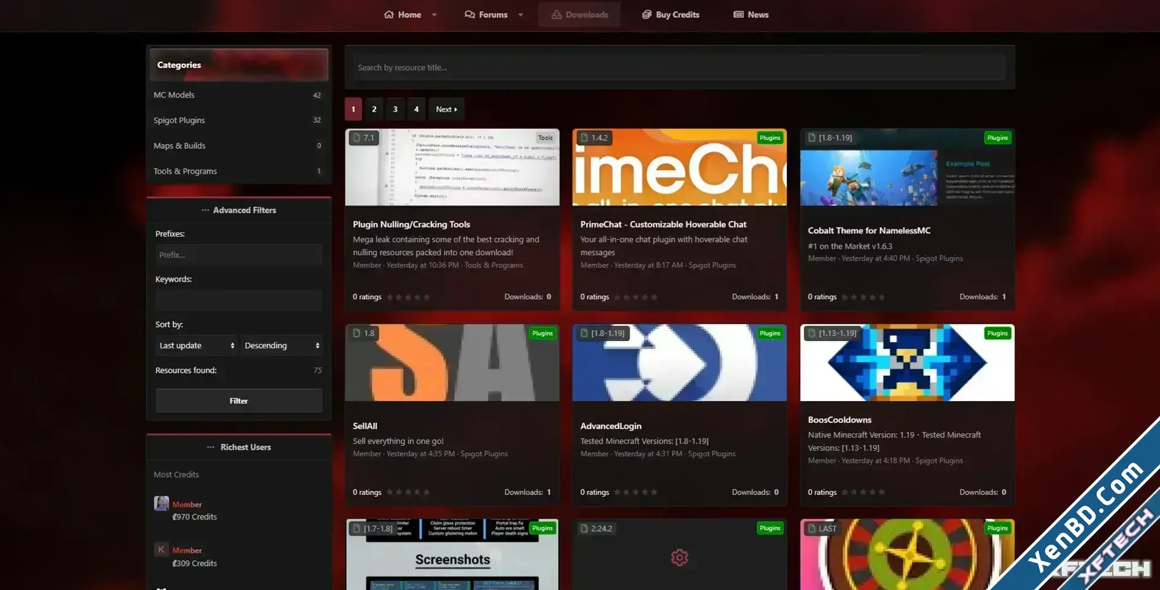Click the Plugins tag on Cobalt Theme card

point(997,138)
